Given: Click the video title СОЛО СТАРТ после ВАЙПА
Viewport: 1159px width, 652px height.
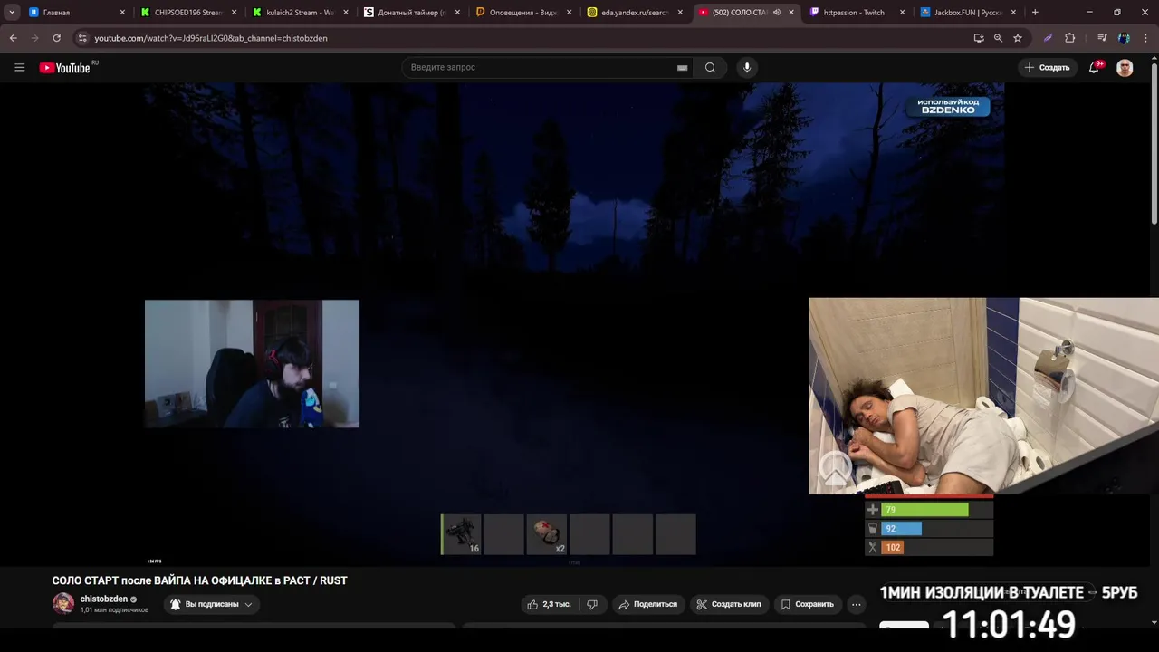Looking at the screenshot, I should tap(199, 580).
